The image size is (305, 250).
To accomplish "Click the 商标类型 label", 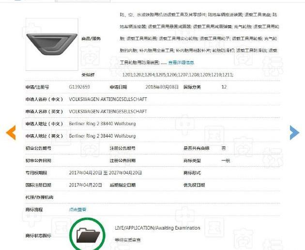I will 192,161.
